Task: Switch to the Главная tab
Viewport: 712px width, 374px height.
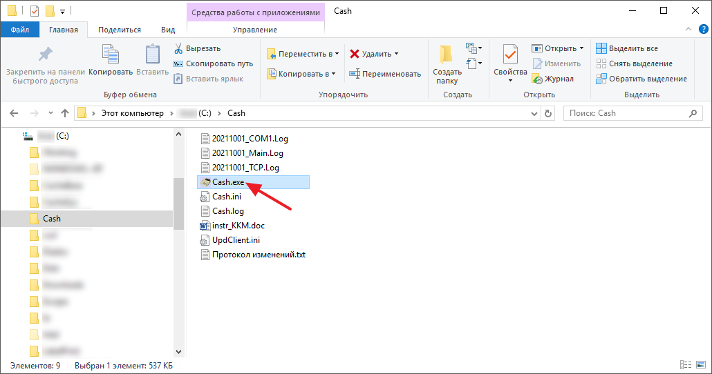Action: click(64, 30)
